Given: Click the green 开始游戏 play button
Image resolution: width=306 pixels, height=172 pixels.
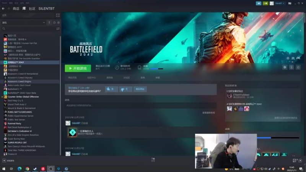Looking at the screenshot, I should (x=78, y=68).
